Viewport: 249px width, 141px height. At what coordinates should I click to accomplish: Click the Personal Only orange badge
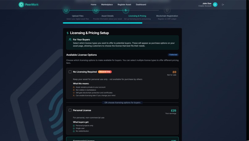click(x=105, y=72)
